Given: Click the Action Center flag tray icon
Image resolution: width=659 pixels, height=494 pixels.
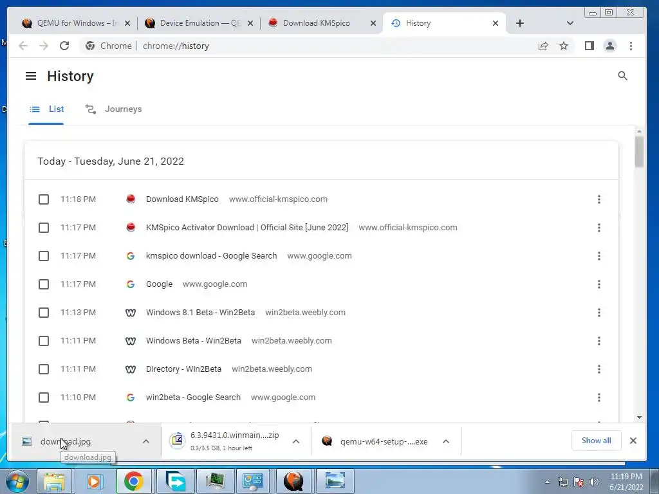Looking at the screenshot, I should [579, 482].
